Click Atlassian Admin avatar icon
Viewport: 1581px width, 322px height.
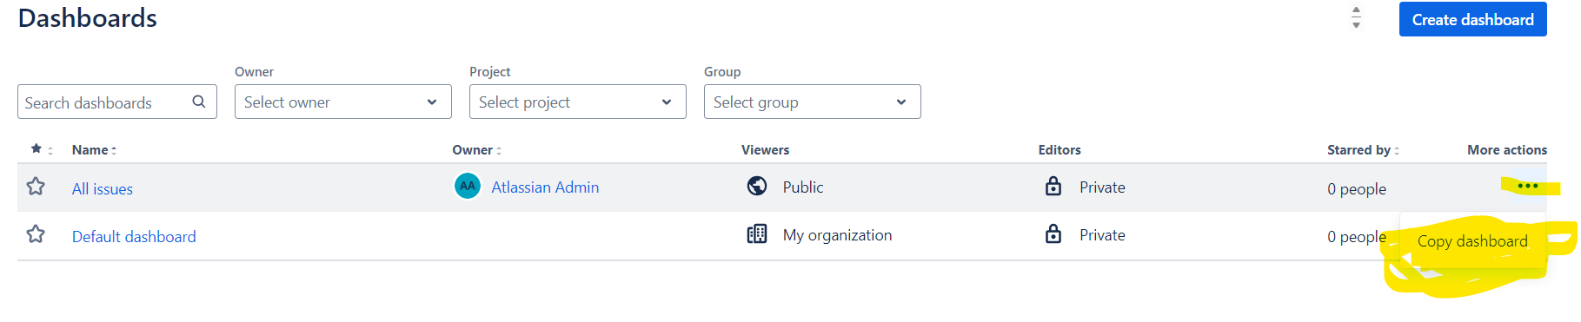tap(468, 186)
